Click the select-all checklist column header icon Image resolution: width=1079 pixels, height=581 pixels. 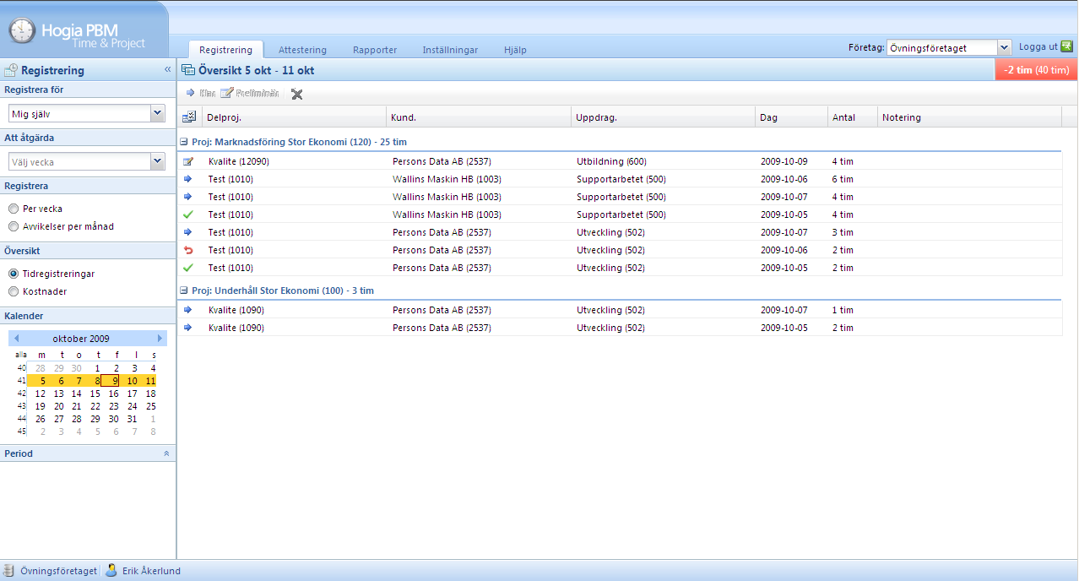pyautogui.click(x=189, y=117)
